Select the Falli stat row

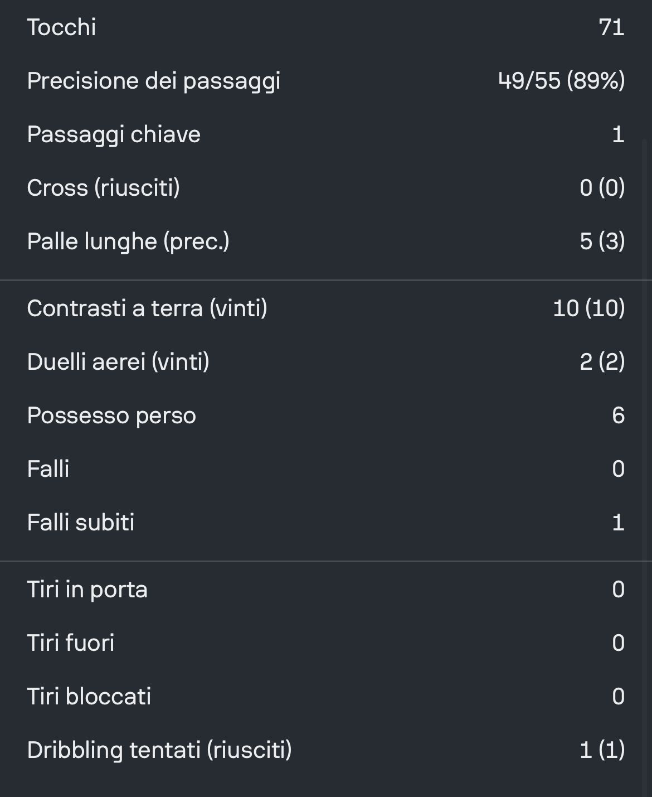pos(326,468)
